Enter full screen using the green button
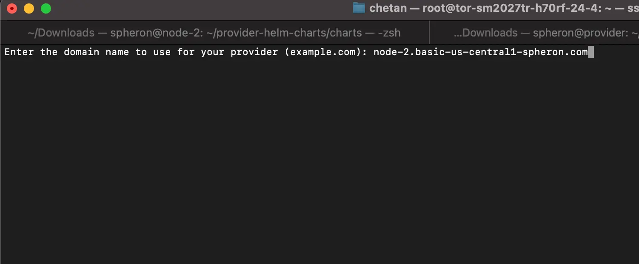 click(46, 8)
